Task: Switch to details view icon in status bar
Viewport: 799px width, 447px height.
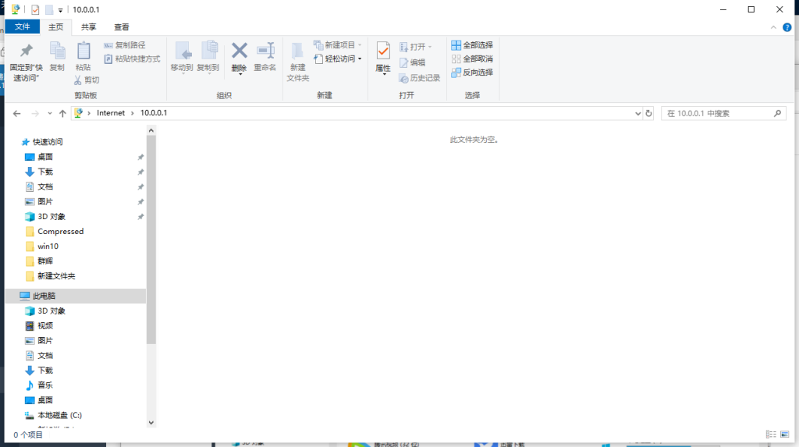Action: pyautogui.click(x=771, y=435)
